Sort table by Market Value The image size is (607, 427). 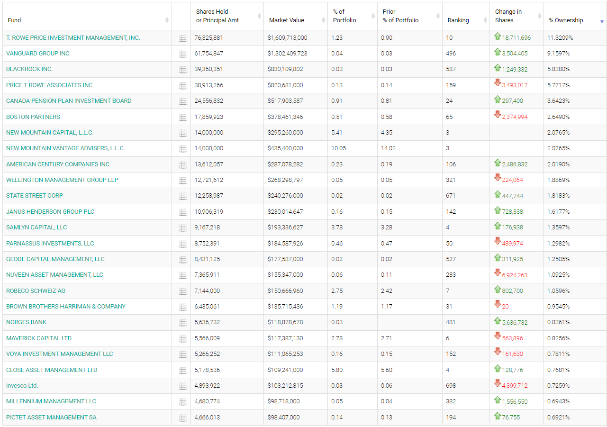[x=296, y=16]
